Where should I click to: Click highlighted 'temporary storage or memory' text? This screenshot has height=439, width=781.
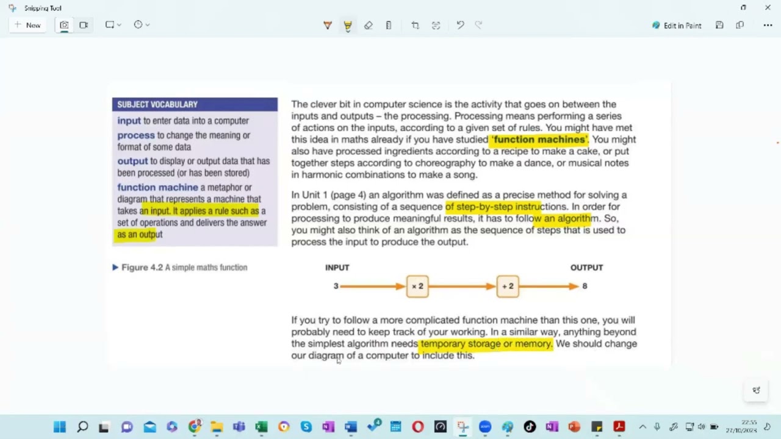tap(486, 343)
